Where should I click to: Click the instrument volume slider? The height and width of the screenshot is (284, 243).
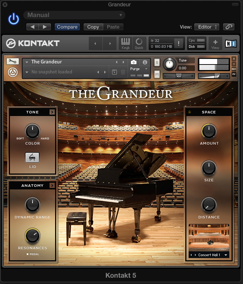coord(214,76)
